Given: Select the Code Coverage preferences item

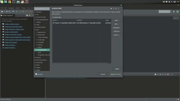Looking at the screenshot, I should click(x=43, y=37).
